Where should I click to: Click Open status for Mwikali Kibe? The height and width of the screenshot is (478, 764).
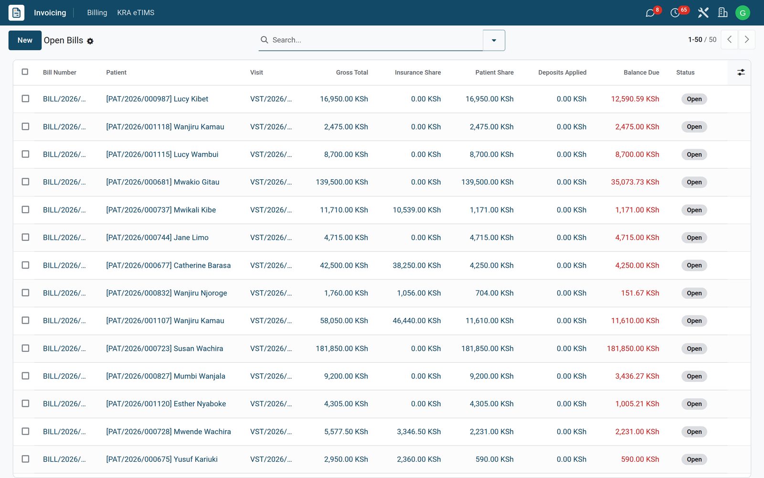[x=694, y=210]
